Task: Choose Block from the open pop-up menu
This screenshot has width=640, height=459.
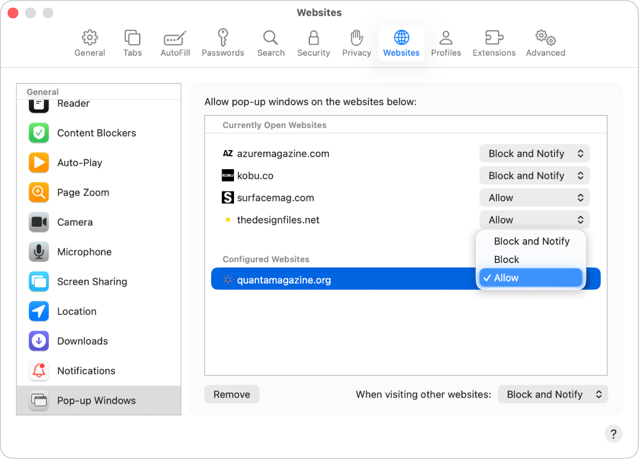Action: 507,259
